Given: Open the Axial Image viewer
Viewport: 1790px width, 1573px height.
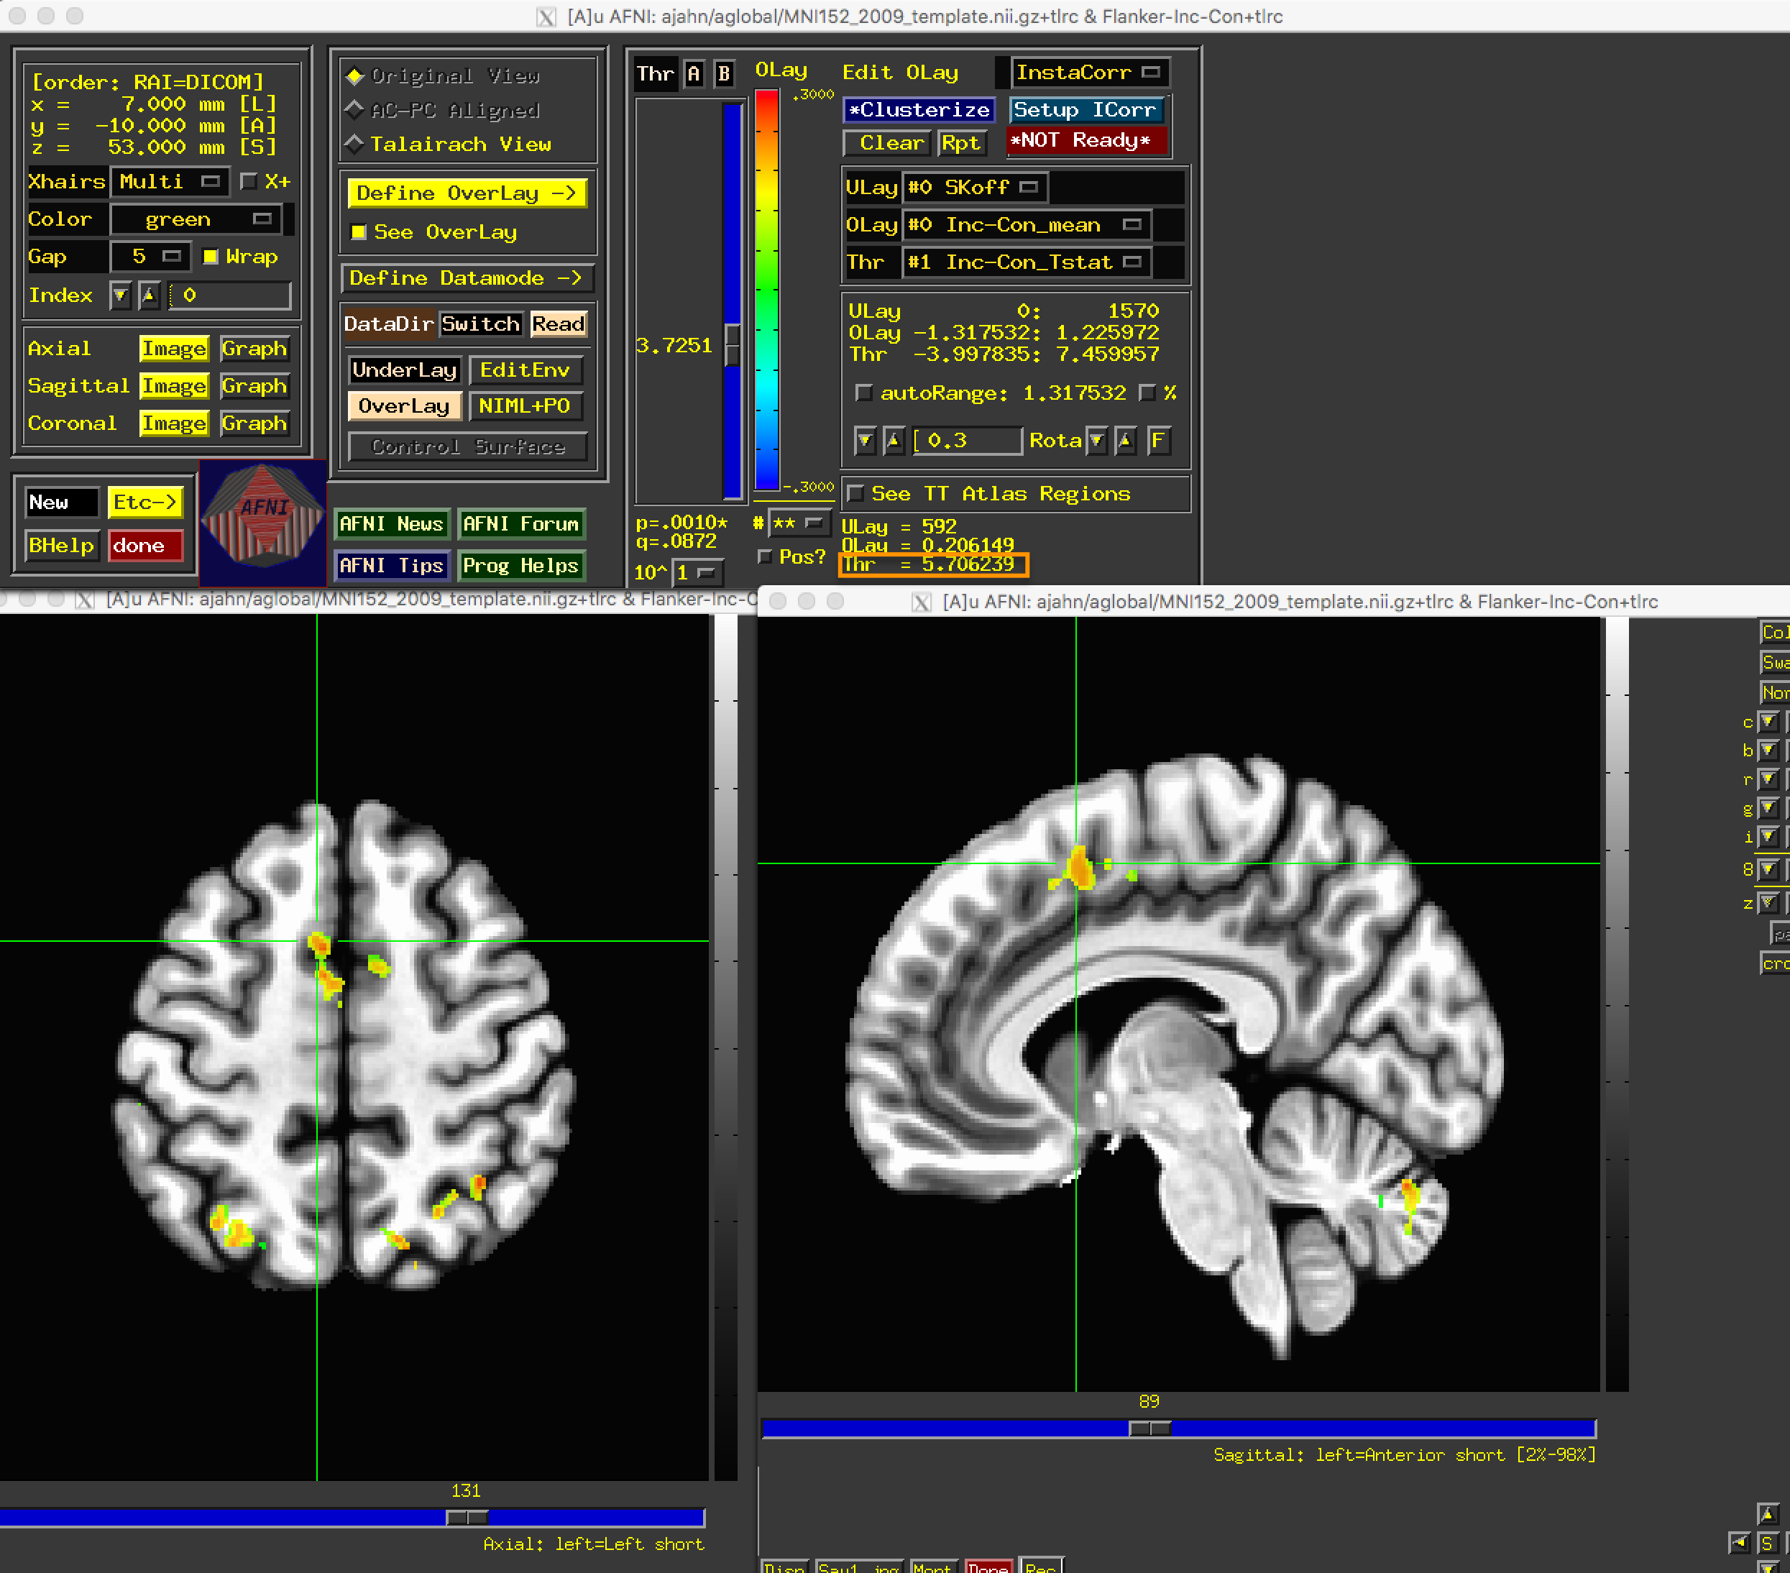Looking at the screenshot, I should (x=173, y=349).
